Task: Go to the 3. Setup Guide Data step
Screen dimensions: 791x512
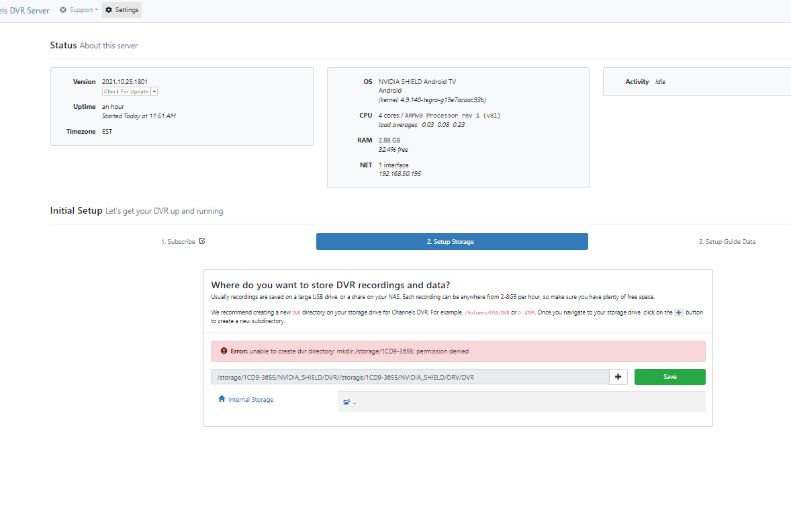Action: [x=727, y=242]
